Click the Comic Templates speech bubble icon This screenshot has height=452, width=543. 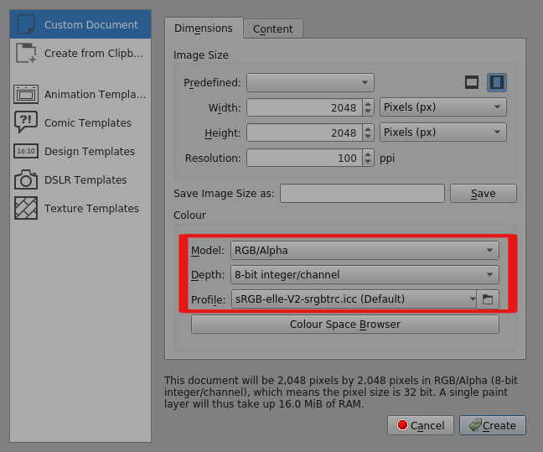(x=26, y=122)
